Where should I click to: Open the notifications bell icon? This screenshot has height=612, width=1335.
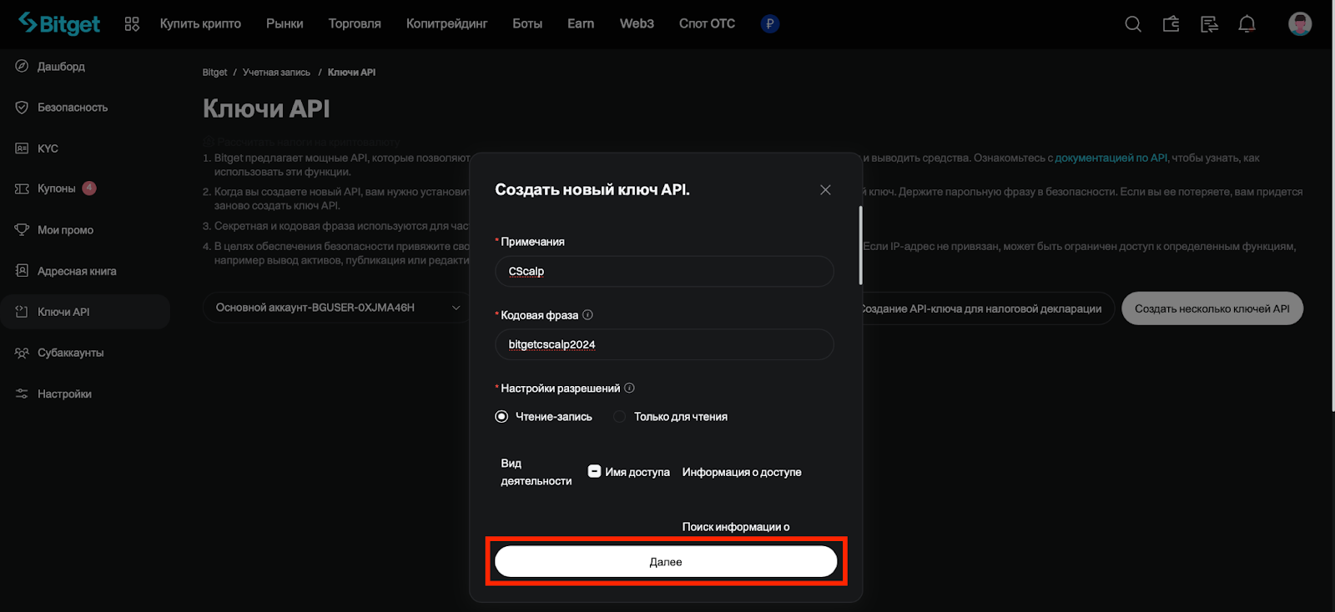[x=1247, y=24]
